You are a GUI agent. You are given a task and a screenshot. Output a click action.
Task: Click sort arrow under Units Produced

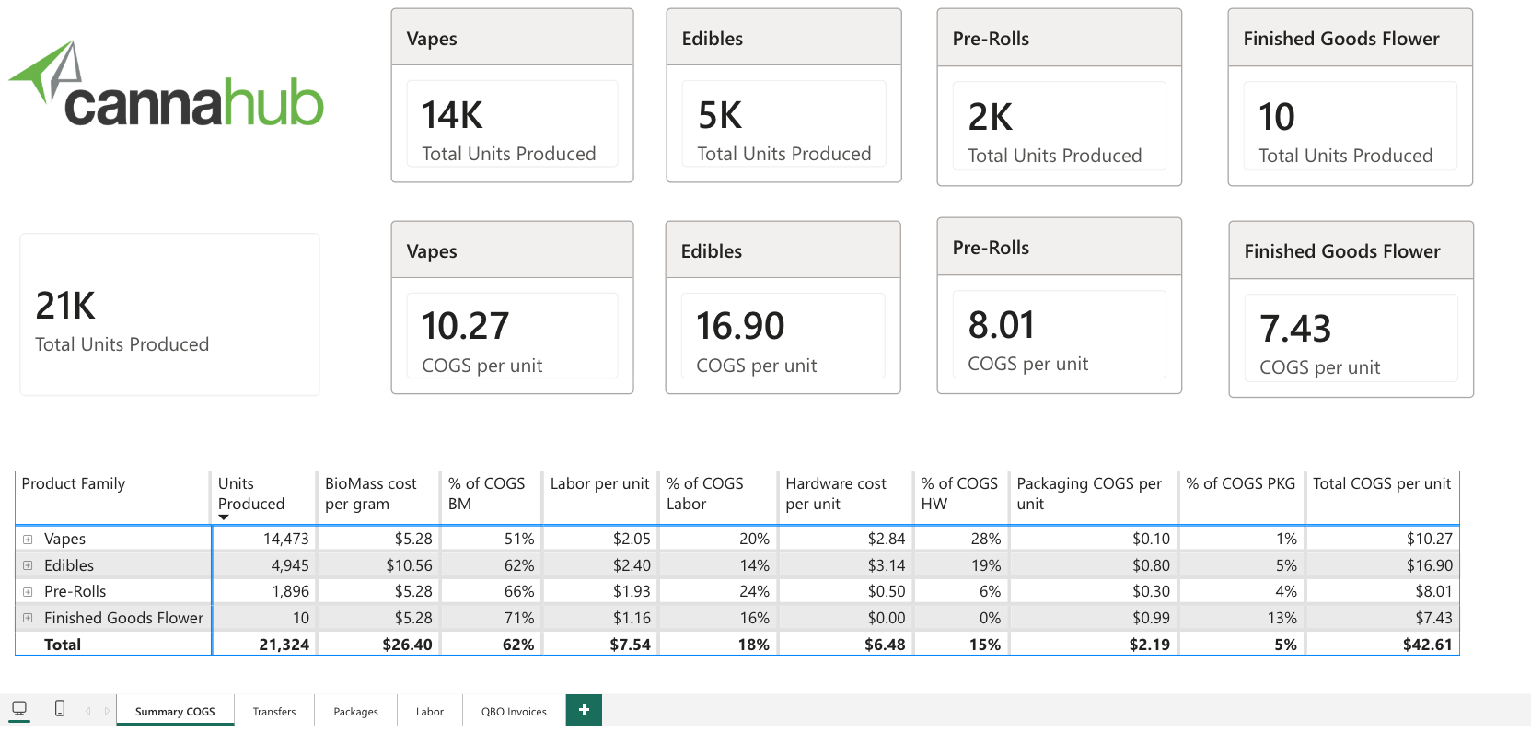223,517
